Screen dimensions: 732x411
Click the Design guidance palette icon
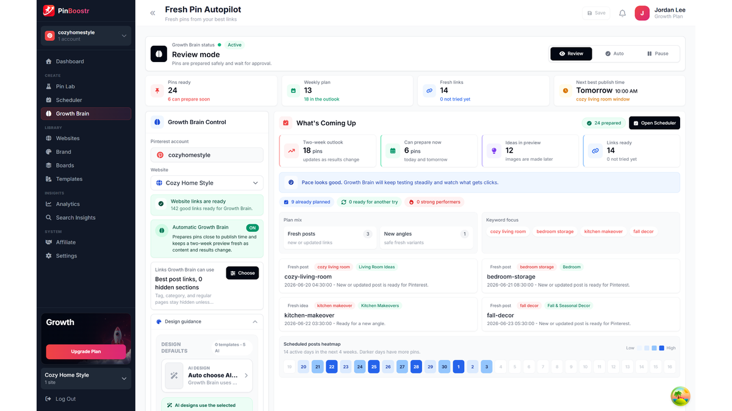point(159,321)
